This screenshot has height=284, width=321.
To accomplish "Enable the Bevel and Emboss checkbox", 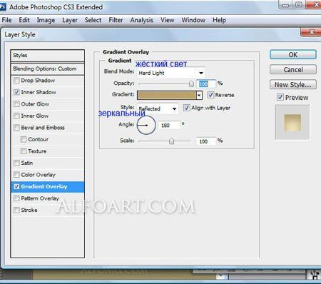I will [x=16, y=128].
